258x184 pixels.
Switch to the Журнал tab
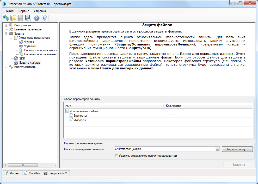click(x=12, y=173)
